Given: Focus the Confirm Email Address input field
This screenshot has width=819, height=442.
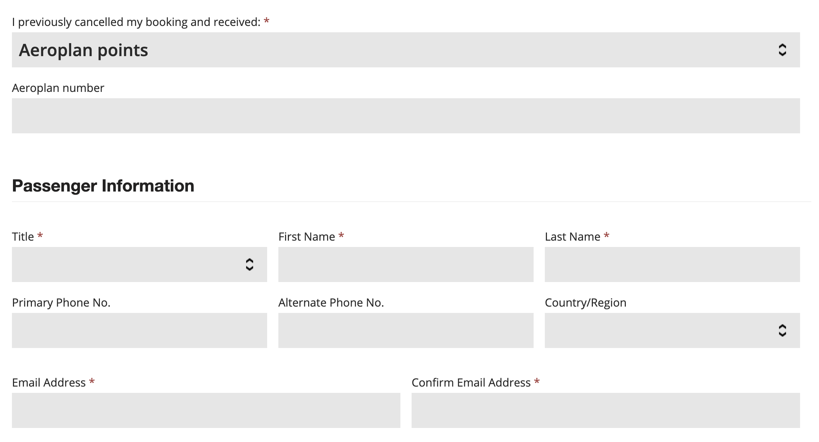Looking at the screenshot, I should (605, 410).
